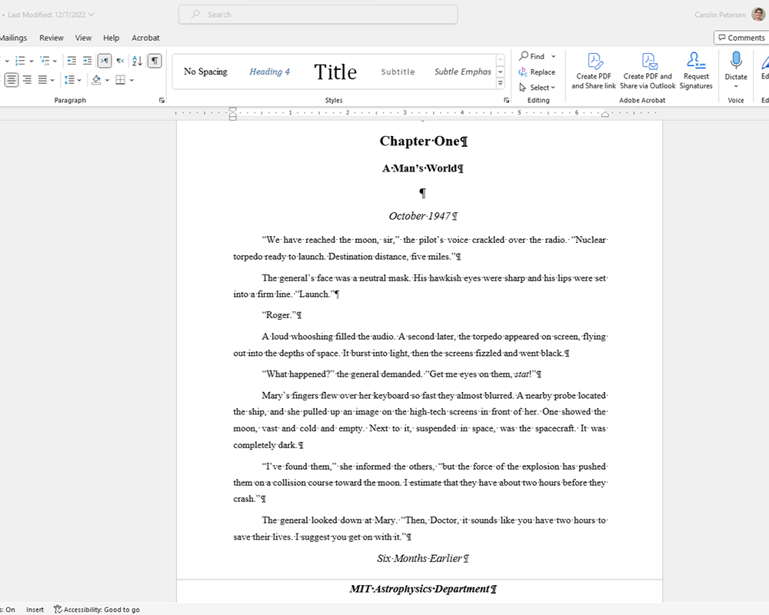Click the Request Signatures icon
This screenshot has width=769, height=615.
[x=696, y=71]
